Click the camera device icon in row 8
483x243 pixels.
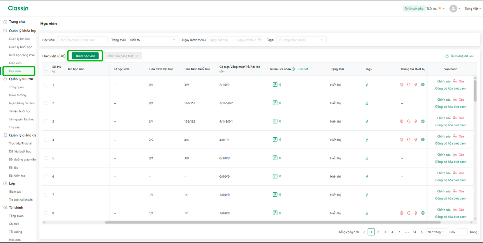tap(402, 213)
